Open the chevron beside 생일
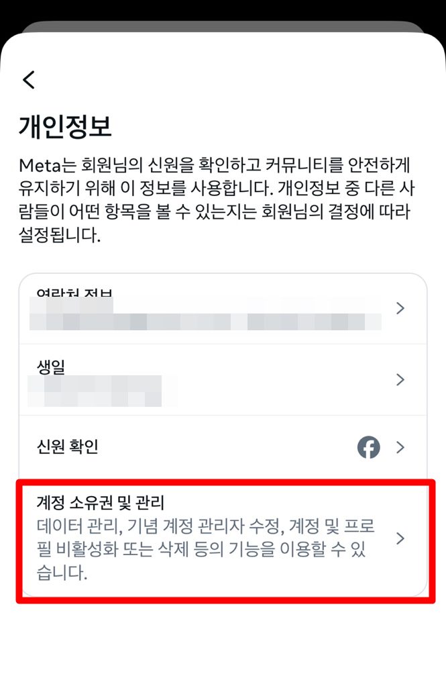 coord(400,379)
